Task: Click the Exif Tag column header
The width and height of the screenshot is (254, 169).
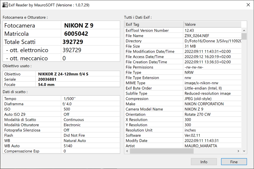Action: point(154,24)
